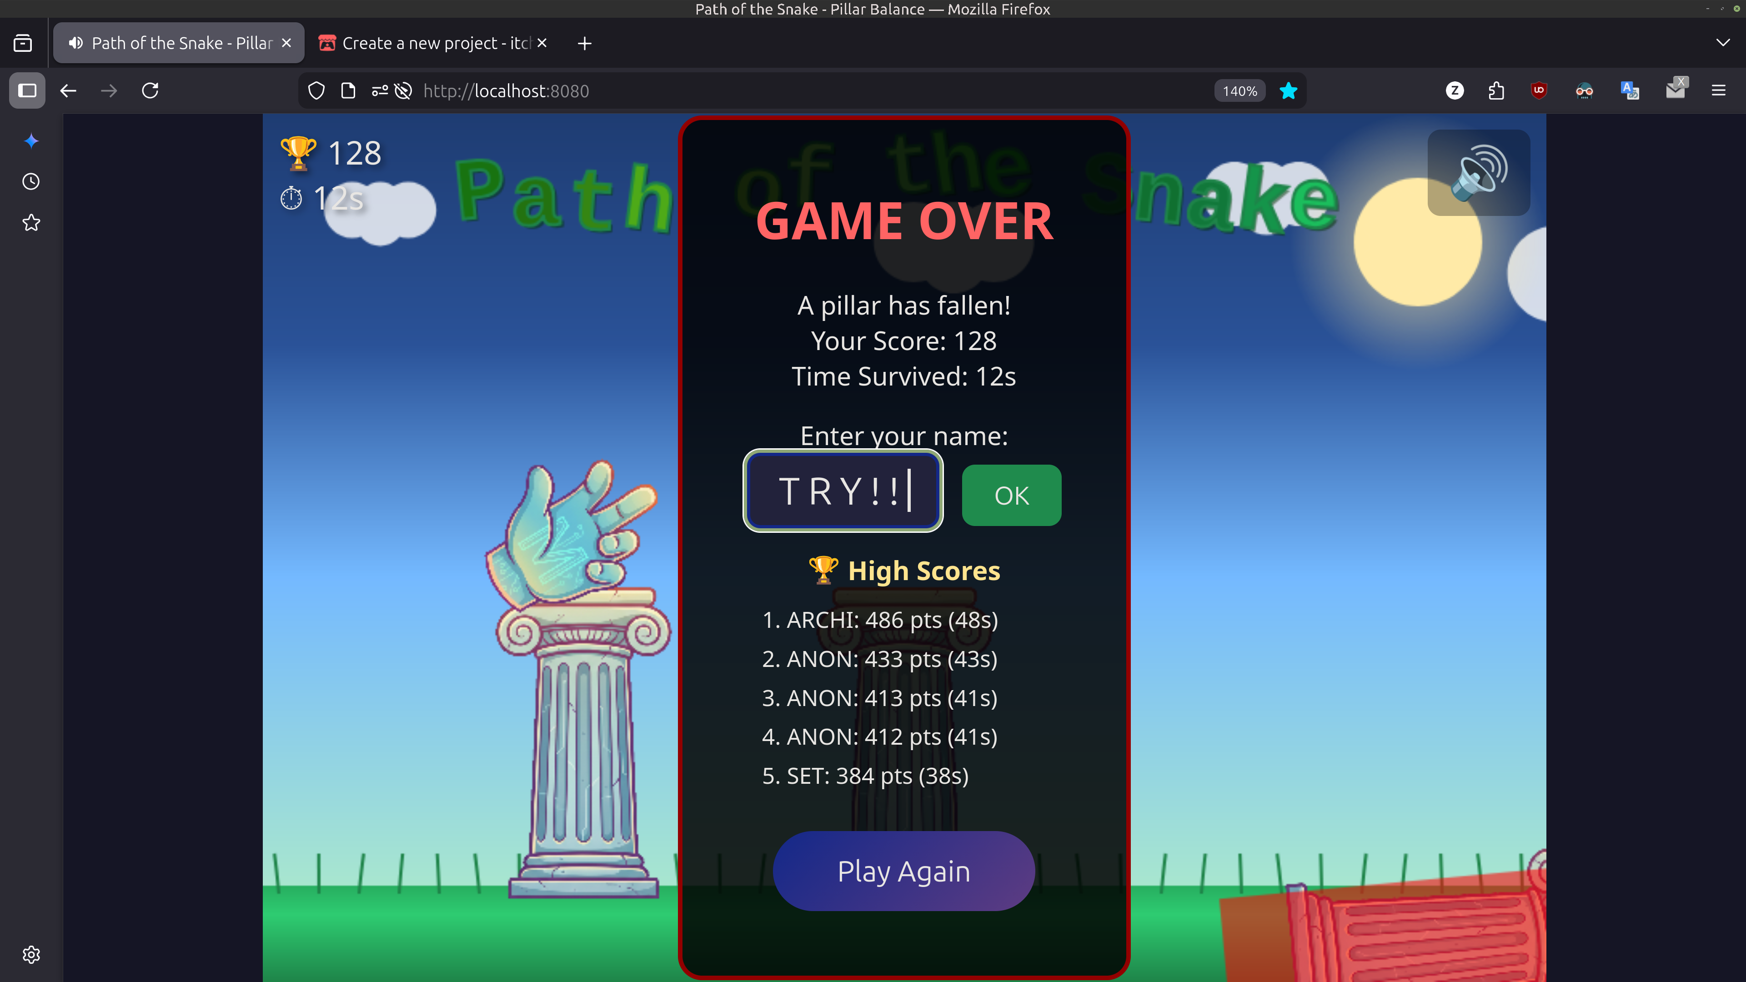This screenshot has width=1746, height=982.
Task: Open a new browser tab
Action: pos(584,43)
